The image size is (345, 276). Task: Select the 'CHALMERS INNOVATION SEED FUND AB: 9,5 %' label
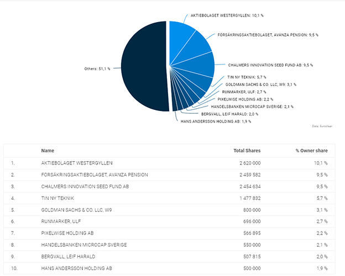pos(270,65)
